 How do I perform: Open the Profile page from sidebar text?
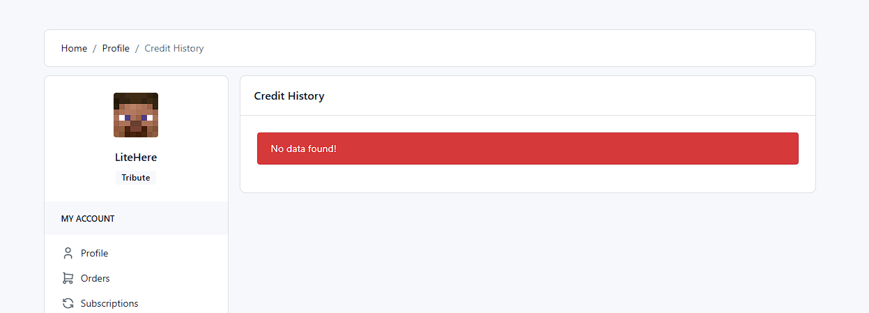pyautogui.click(x=94, y=253)
